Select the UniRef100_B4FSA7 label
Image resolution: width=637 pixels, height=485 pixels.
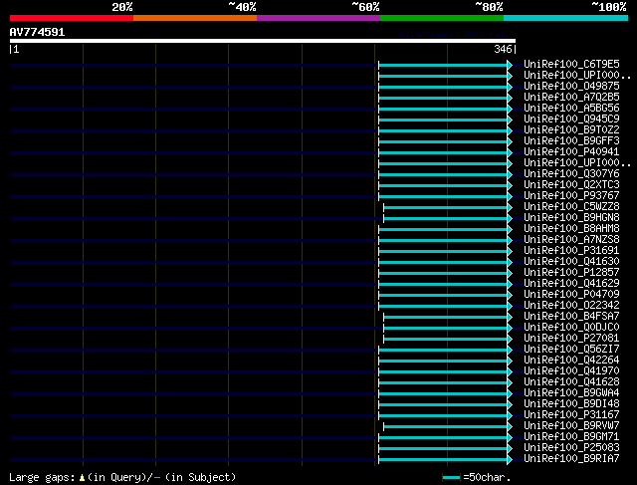[x=571, y=317]
